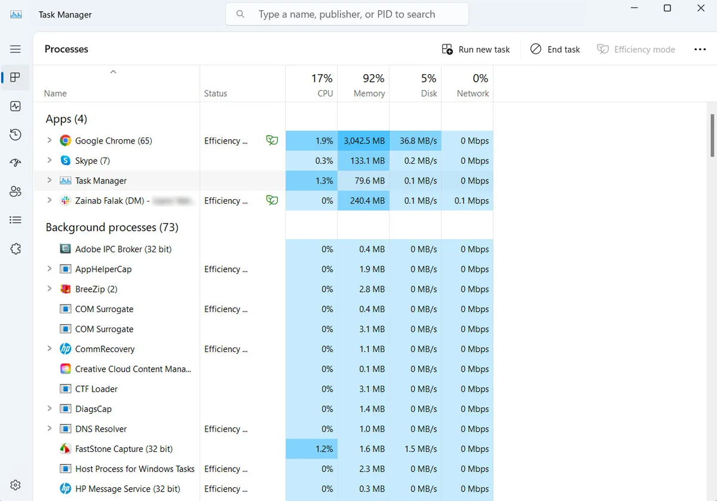Select the currently highlighted Processes page icon
Screen dimensions: 717x501
[15, 77]
